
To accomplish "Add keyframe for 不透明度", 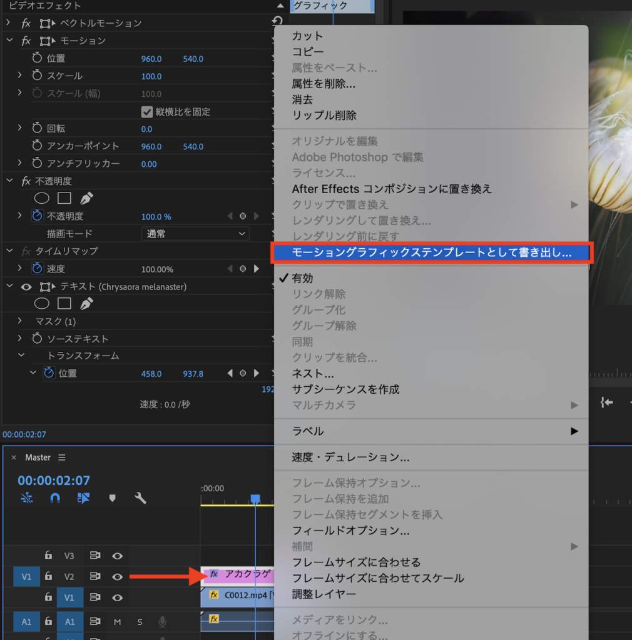I will [243, 216].
